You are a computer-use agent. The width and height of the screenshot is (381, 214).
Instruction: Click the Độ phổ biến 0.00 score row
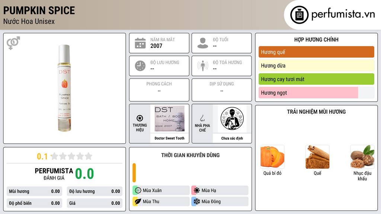34,203
